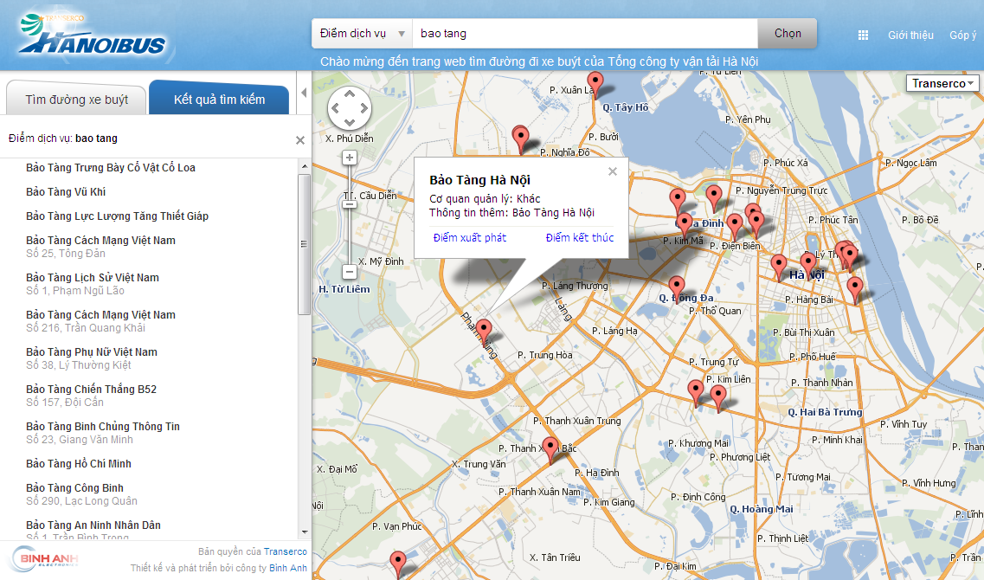This screenshot has width=984, height=580.
Task: Click map marker at Q. Đống Đa
Action: pos(676,288)
